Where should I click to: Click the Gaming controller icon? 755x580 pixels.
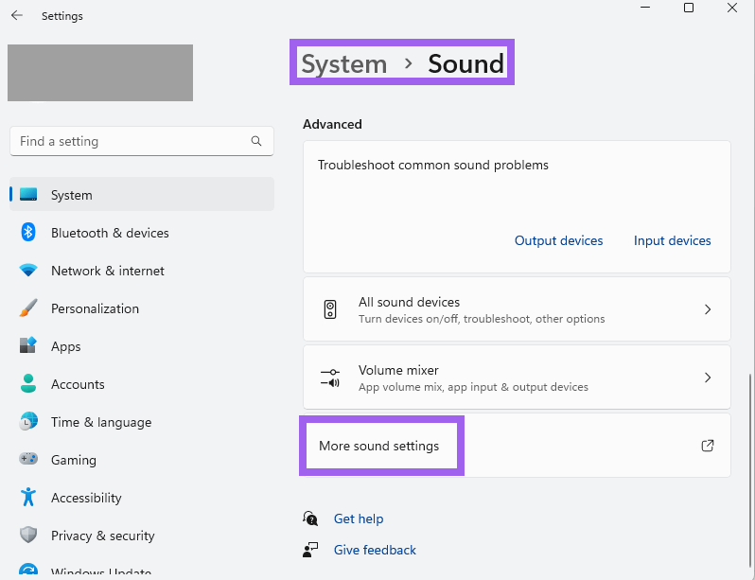[28, 460]
